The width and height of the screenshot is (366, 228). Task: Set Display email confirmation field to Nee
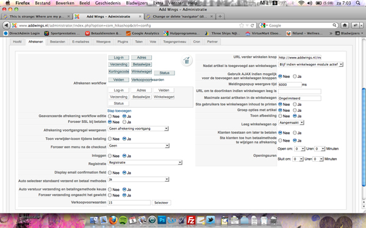[x=110, y=173]
